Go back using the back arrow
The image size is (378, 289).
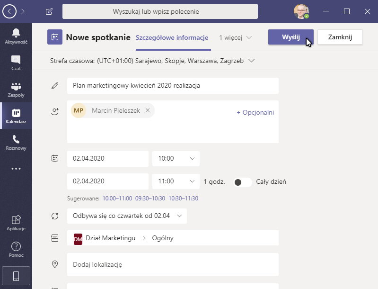point(9,11)
